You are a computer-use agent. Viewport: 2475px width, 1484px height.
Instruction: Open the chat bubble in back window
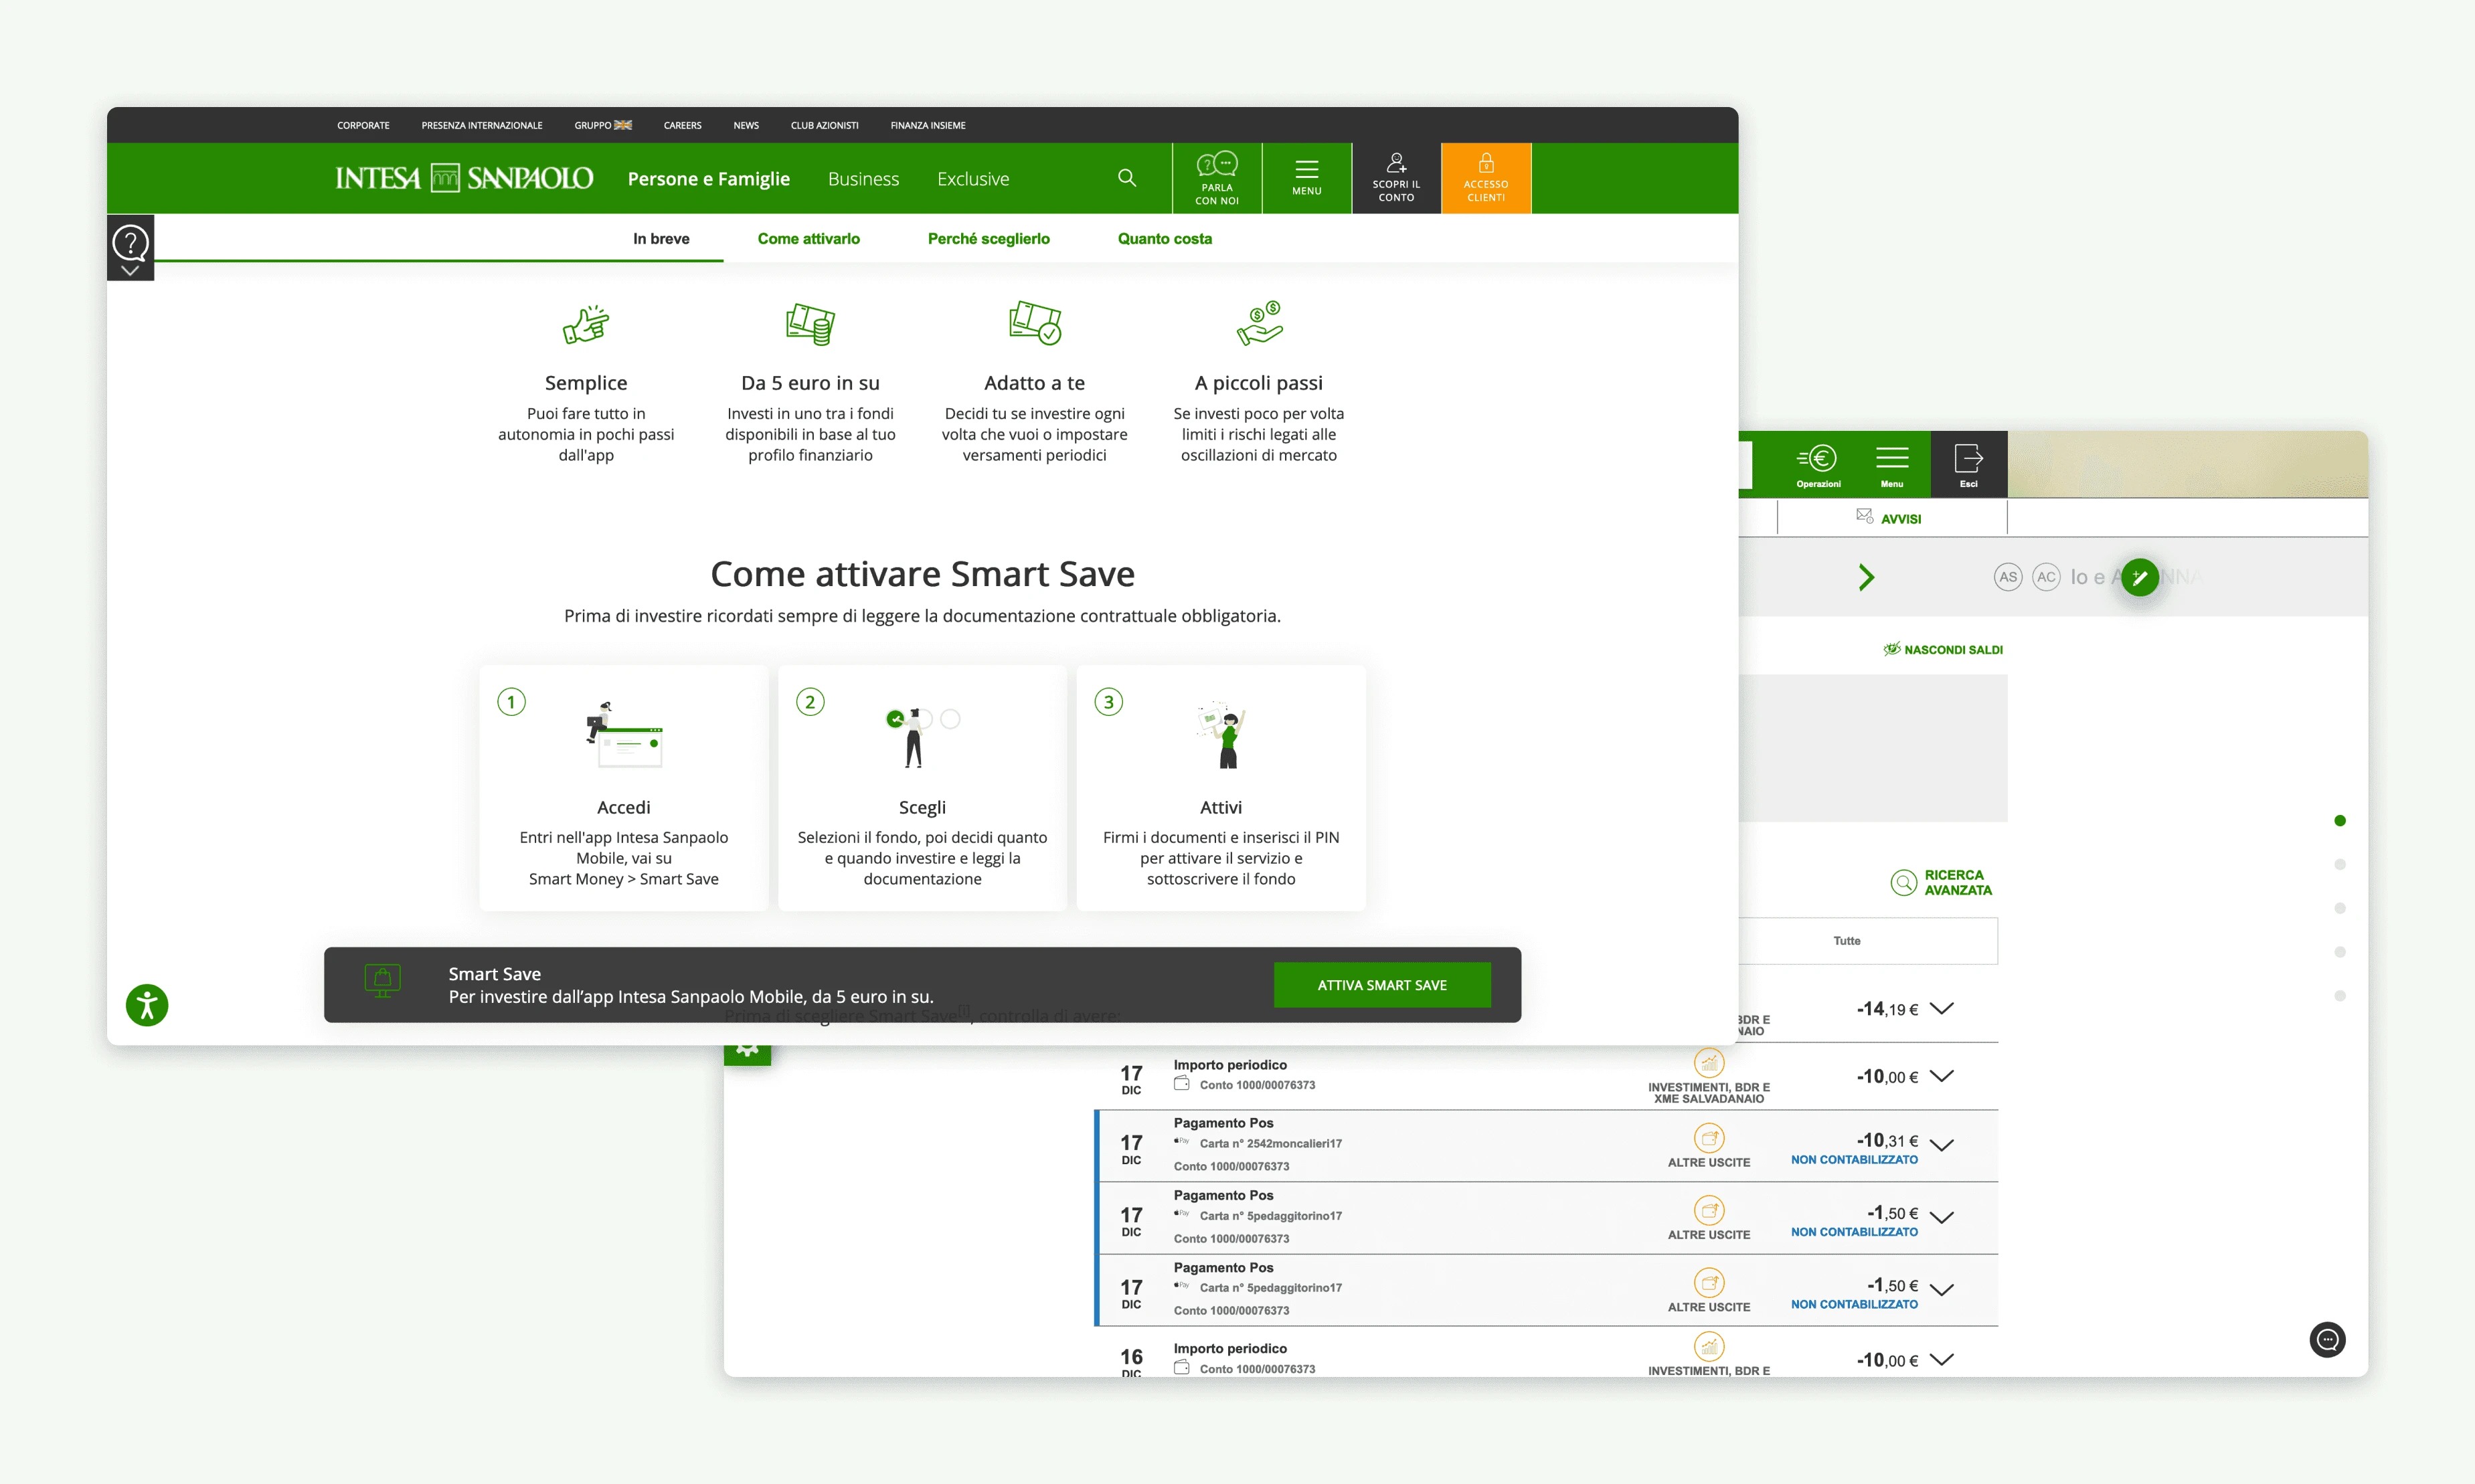2327,1340
